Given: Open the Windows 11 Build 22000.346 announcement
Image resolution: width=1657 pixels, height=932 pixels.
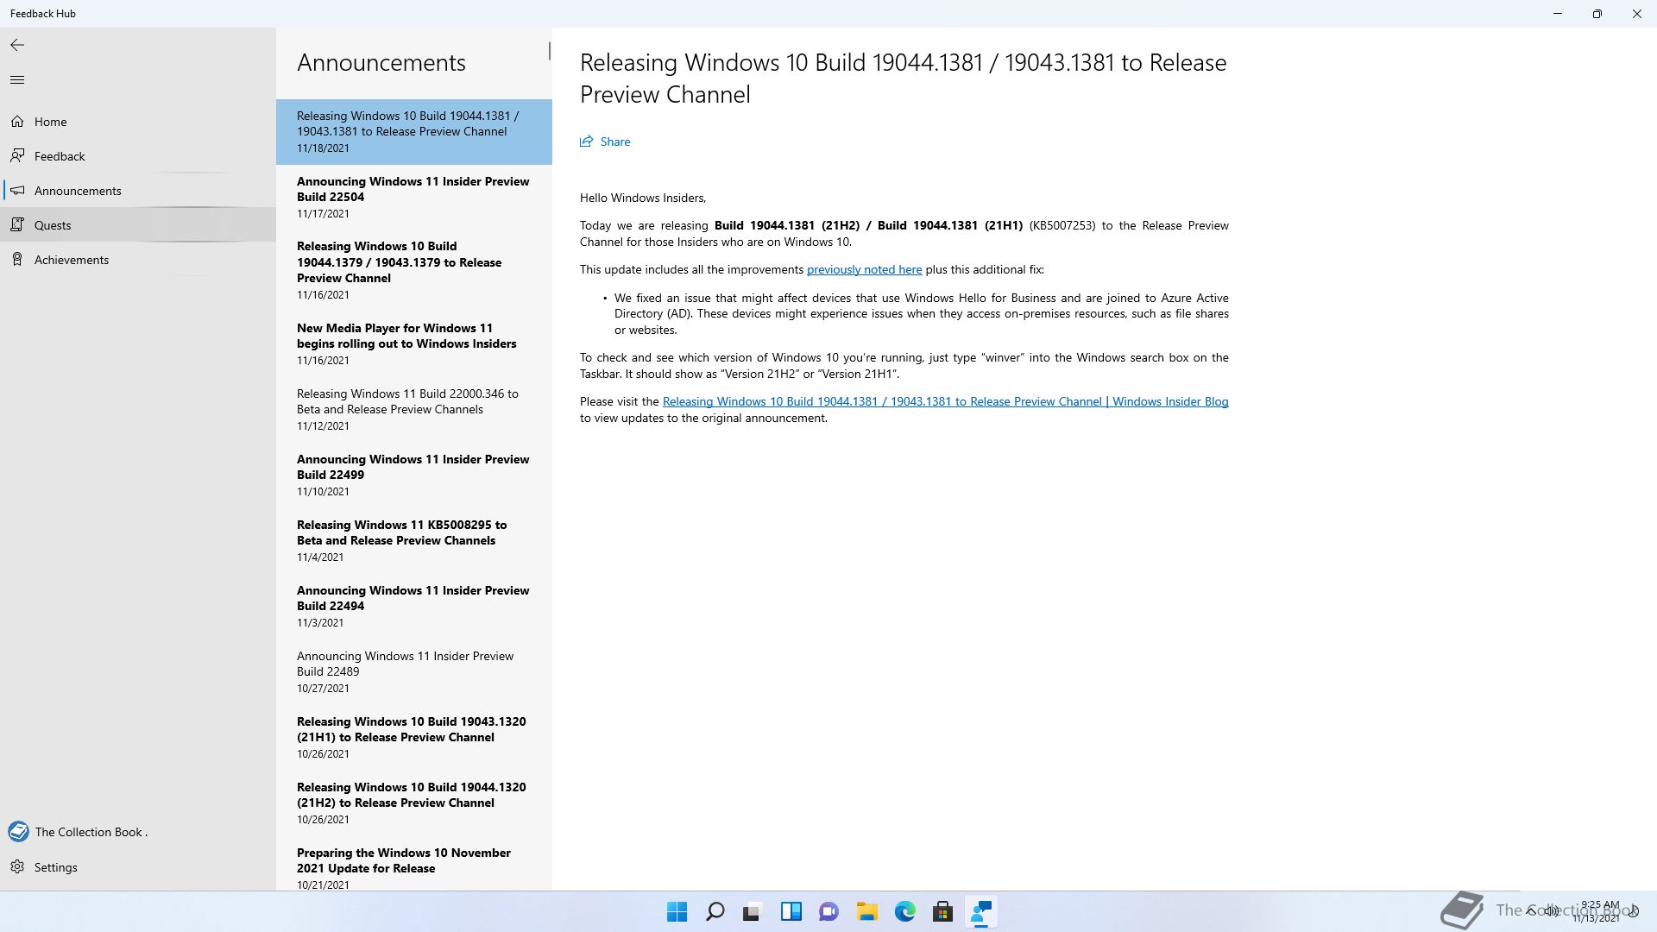Looking at the screenshot, I should pos(414,409).
